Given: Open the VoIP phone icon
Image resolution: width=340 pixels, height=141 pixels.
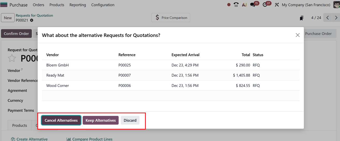Looking at the screenshot, I should pos(236,5).
